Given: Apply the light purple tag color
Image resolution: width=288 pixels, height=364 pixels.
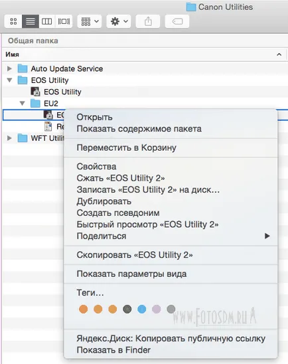Looking at the screenshot, I should [x=157, y=310].
